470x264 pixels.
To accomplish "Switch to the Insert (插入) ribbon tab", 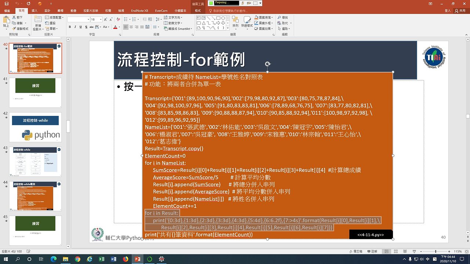I will pyautogui.click(x=35, y=11).
